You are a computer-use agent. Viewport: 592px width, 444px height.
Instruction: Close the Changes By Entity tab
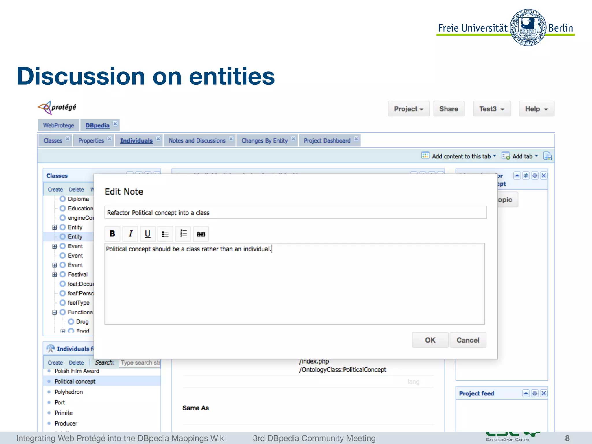coord(293,139)
